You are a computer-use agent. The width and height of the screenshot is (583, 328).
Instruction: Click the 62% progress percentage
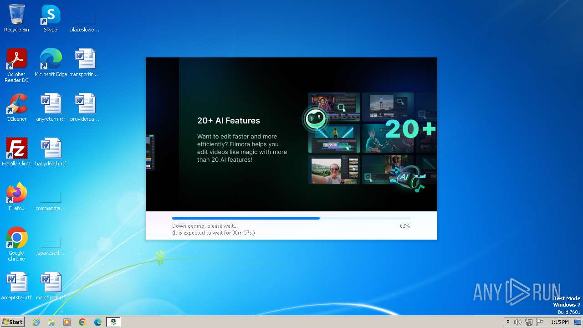tap(405, 226)
